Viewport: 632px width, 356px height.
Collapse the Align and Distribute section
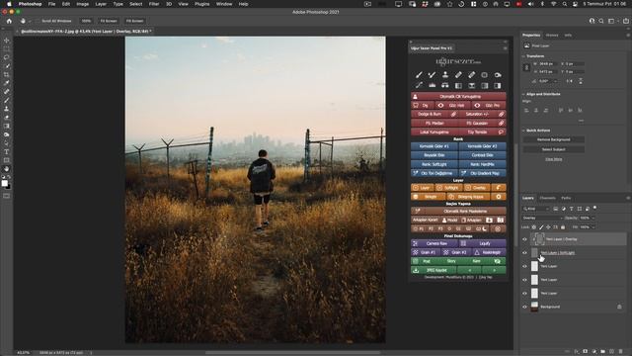tap(523, 94)
